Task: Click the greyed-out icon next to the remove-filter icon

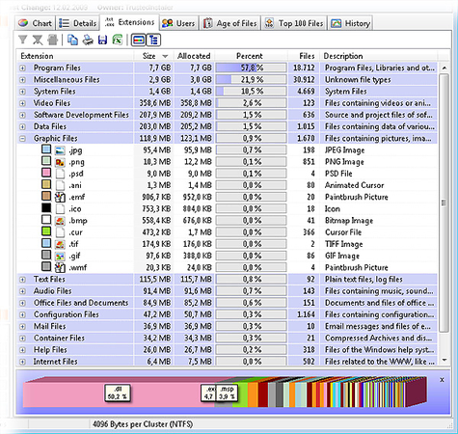Action: (53, 40)
